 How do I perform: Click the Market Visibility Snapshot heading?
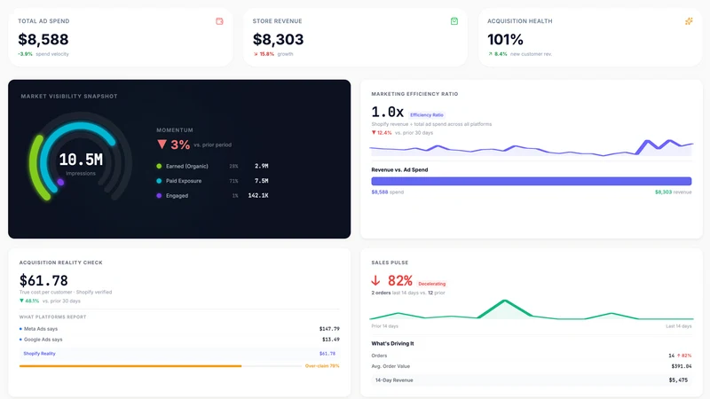(x=69, y=97)
